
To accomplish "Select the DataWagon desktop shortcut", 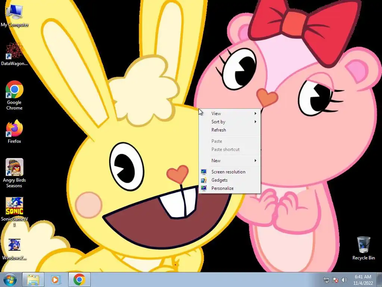I will click(15, 54).
